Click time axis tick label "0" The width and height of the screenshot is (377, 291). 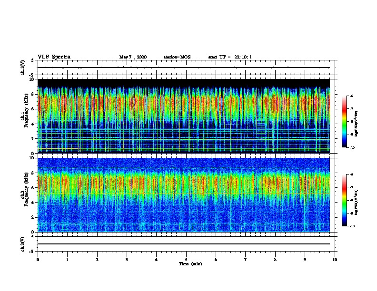click(38, 260)
